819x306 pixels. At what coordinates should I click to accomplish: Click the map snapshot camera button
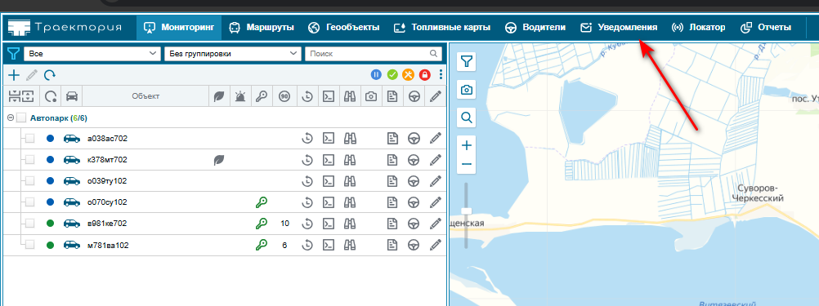pyautogui.click(x=467, y=91)
